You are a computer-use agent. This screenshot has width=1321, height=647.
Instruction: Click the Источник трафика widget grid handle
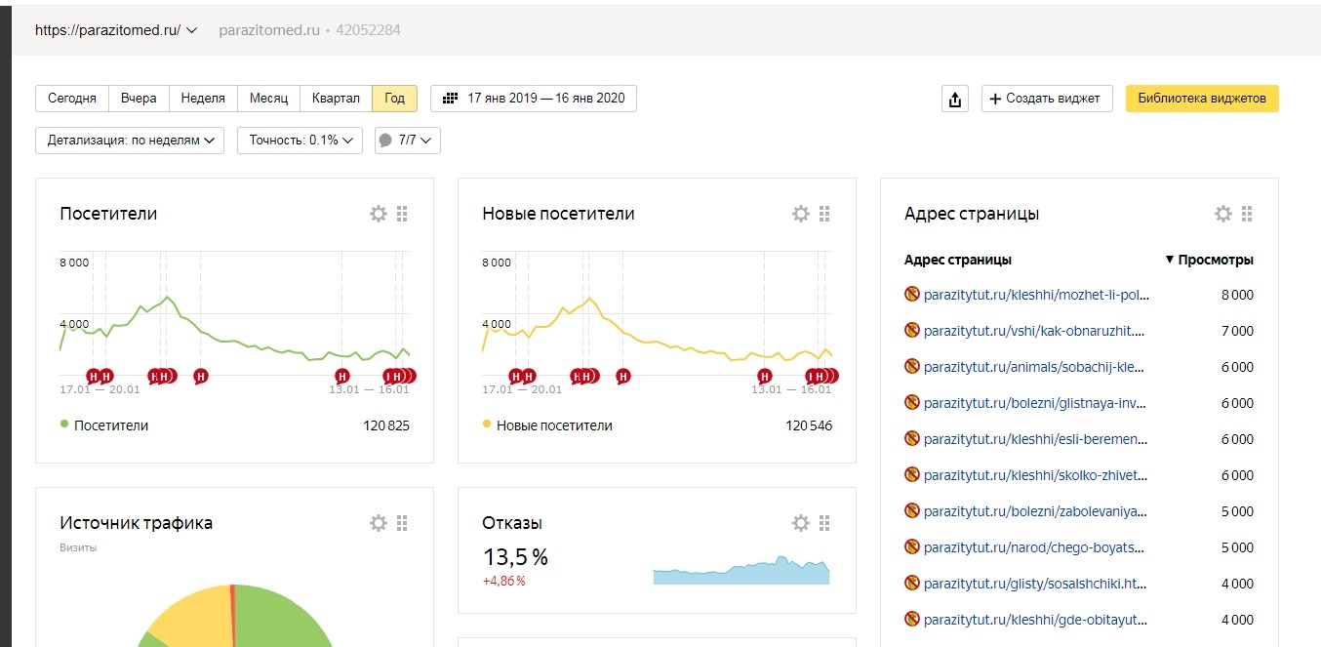[402, 523]
